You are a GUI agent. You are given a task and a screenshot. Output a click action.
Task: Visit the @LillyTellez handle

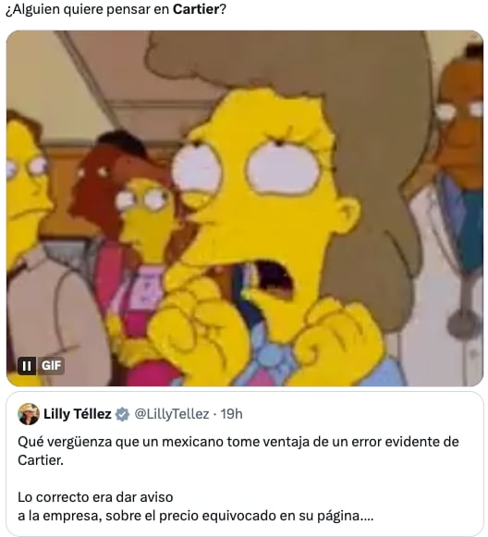(172, 414)
